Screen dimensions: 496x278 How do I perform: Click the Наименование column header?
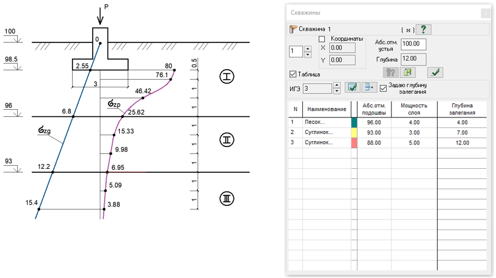click(325, 109)
